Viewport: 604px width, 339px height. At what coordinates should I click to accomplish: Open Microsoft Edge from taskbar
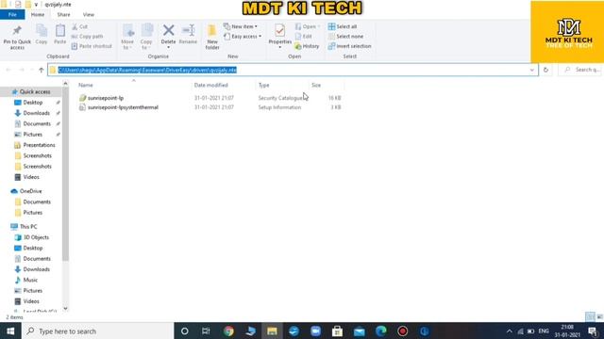coord(381,331)
